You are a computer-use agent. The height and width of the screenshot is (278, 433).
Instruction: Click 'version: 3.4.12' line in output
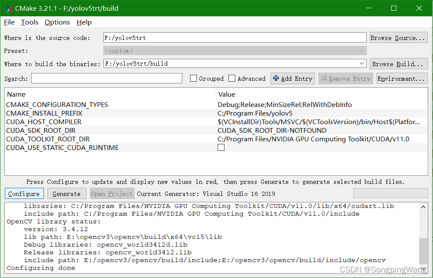(56, 229)
